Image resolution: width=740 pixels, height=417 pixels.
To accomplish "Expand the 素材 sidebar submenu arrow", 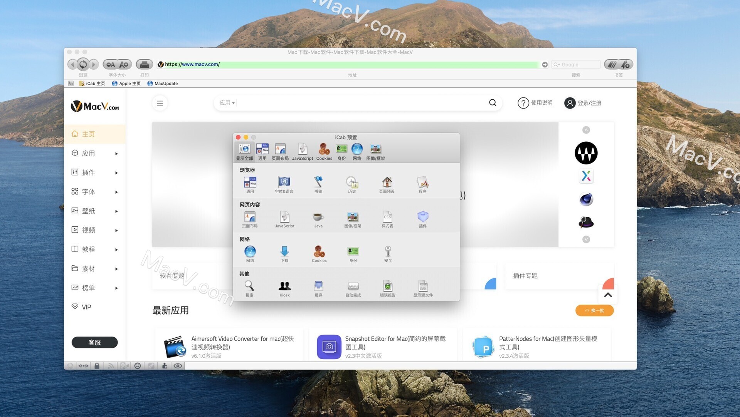I will tap(116, 269).
